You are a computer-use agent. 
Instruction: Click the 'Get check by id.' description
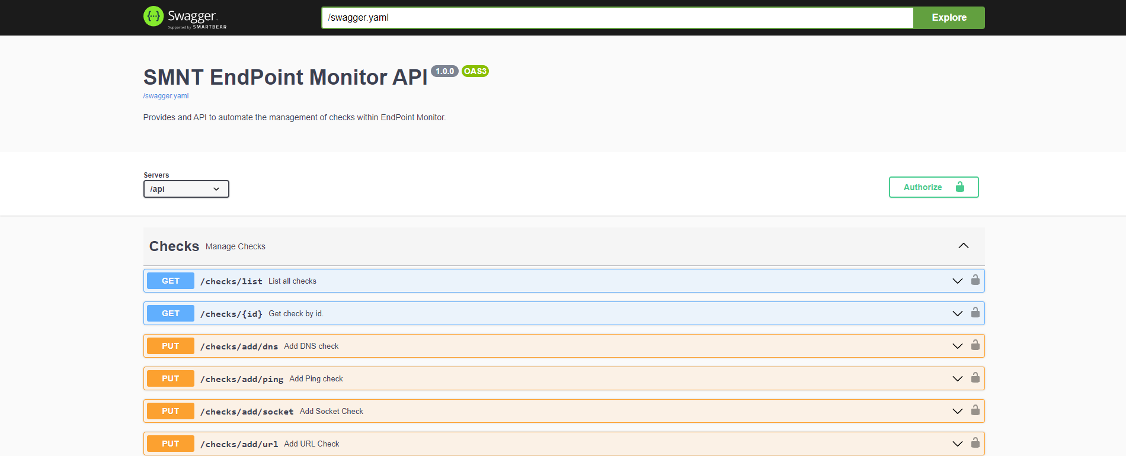[x=296, y=313]
